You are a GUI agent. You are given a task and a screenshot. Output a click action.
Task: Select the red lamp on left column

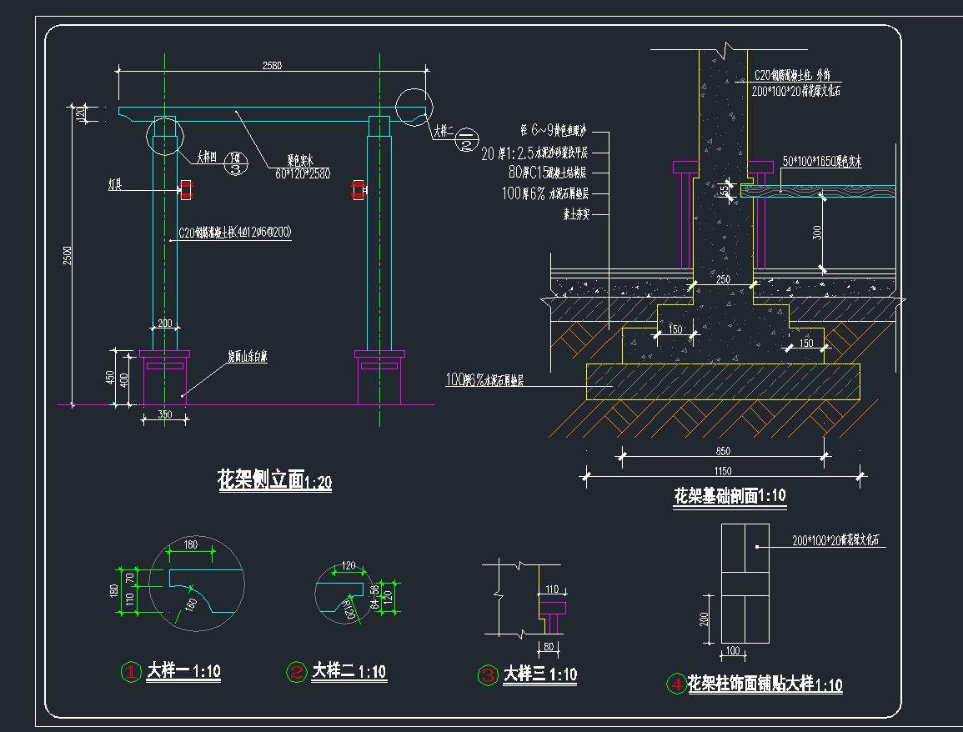click(x=185, y=190)
